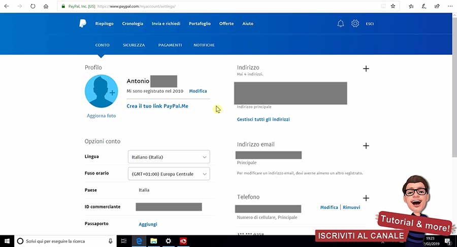Click Rimuovi for the phone number
This screenshot has width=457, height=247.
(351, 207)
